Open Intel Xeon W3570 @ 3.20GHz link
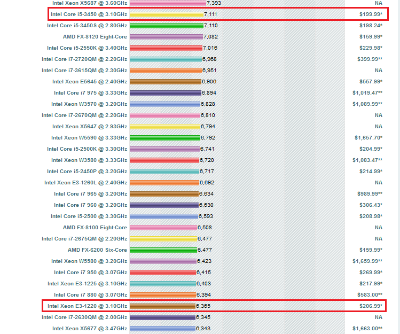This screenshot has height=334, width=400. pyautogui.click(x=89, y=104)
